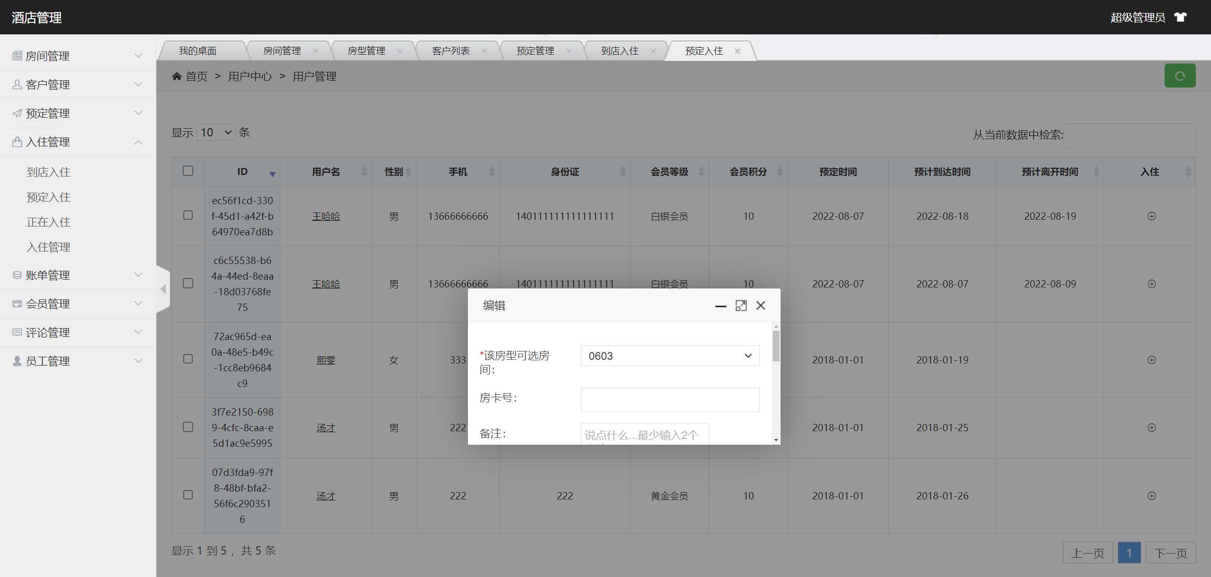Check the box for user 熙雯 row

point(188,359)
